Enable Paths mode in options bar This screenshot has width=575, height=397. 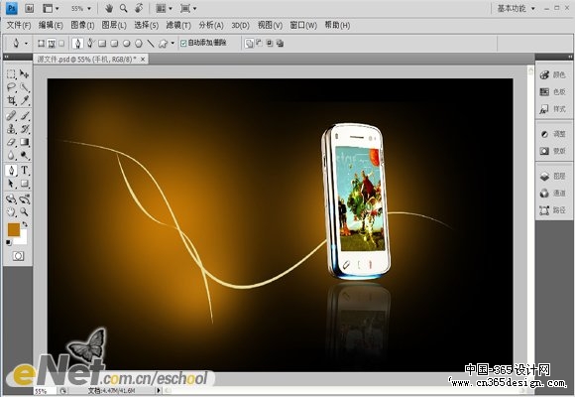click(x=52, y=44)
